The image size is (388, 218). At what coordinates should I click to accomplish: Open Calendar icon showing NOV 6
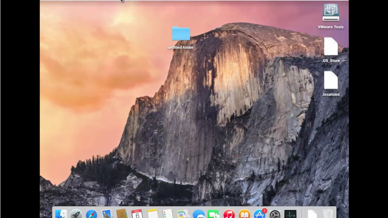tap(137, 214)
